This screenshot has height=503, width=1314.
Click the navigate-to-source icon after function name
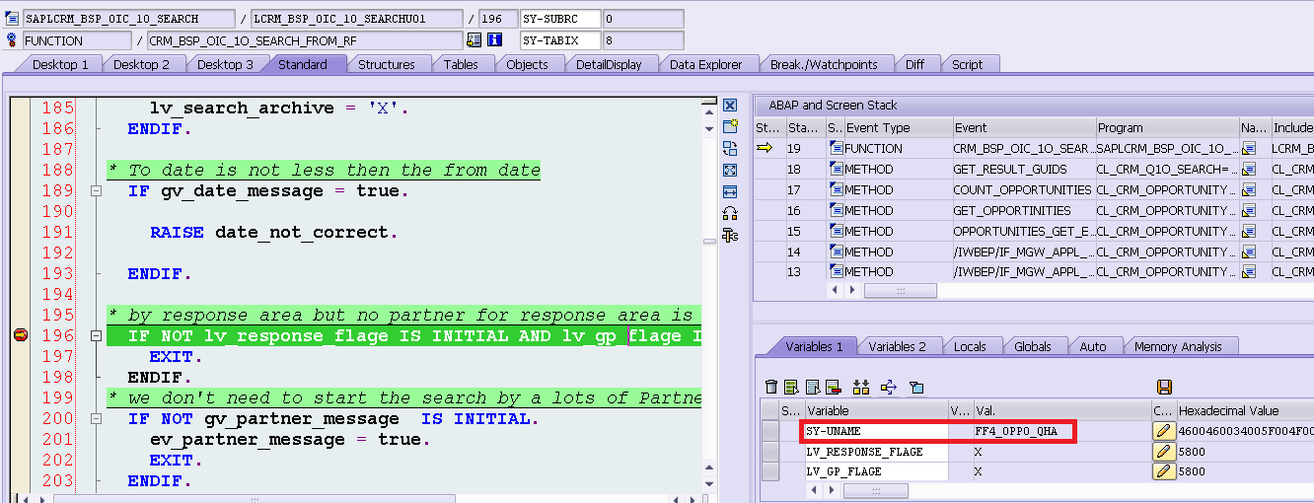click(x=474, y=40)
